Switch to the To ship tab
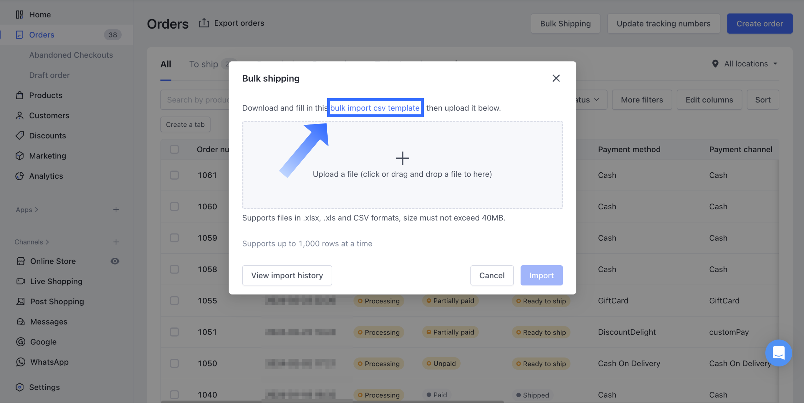This screenshot has height=403, width=804. coord(204,64)
